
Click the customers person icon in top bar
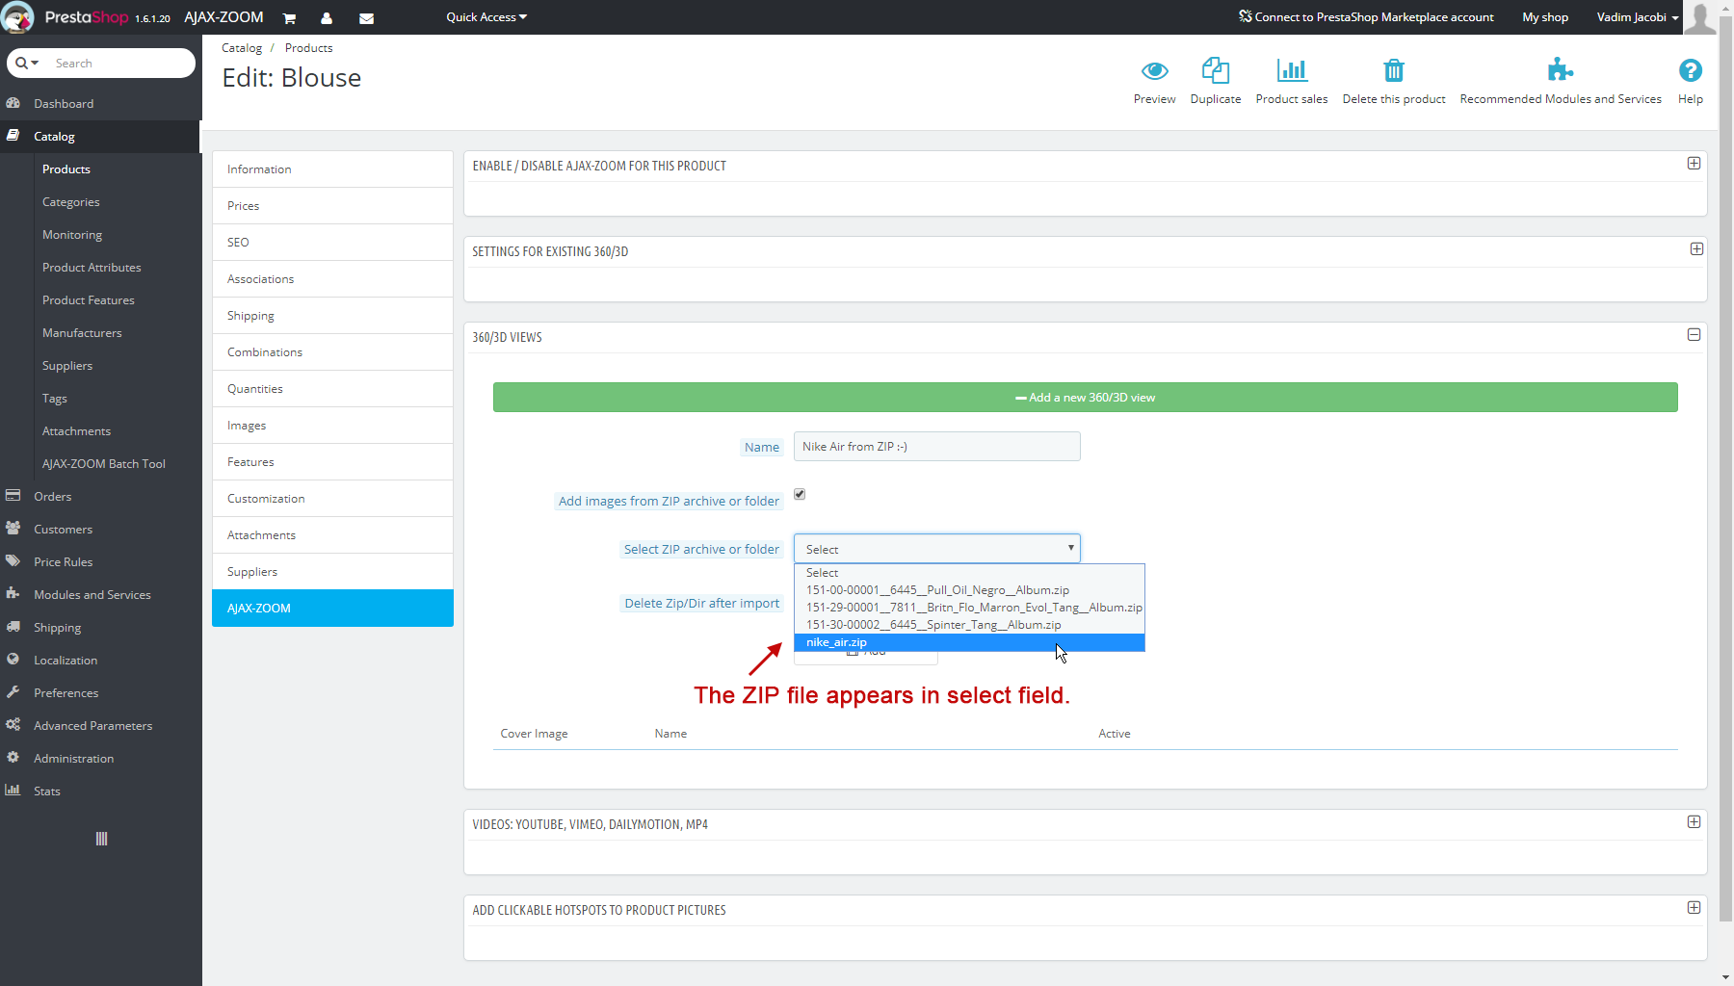[327, 18]
